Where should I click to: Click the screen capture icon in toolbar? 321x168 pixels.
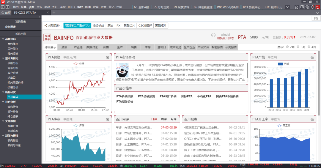(302, 7)
